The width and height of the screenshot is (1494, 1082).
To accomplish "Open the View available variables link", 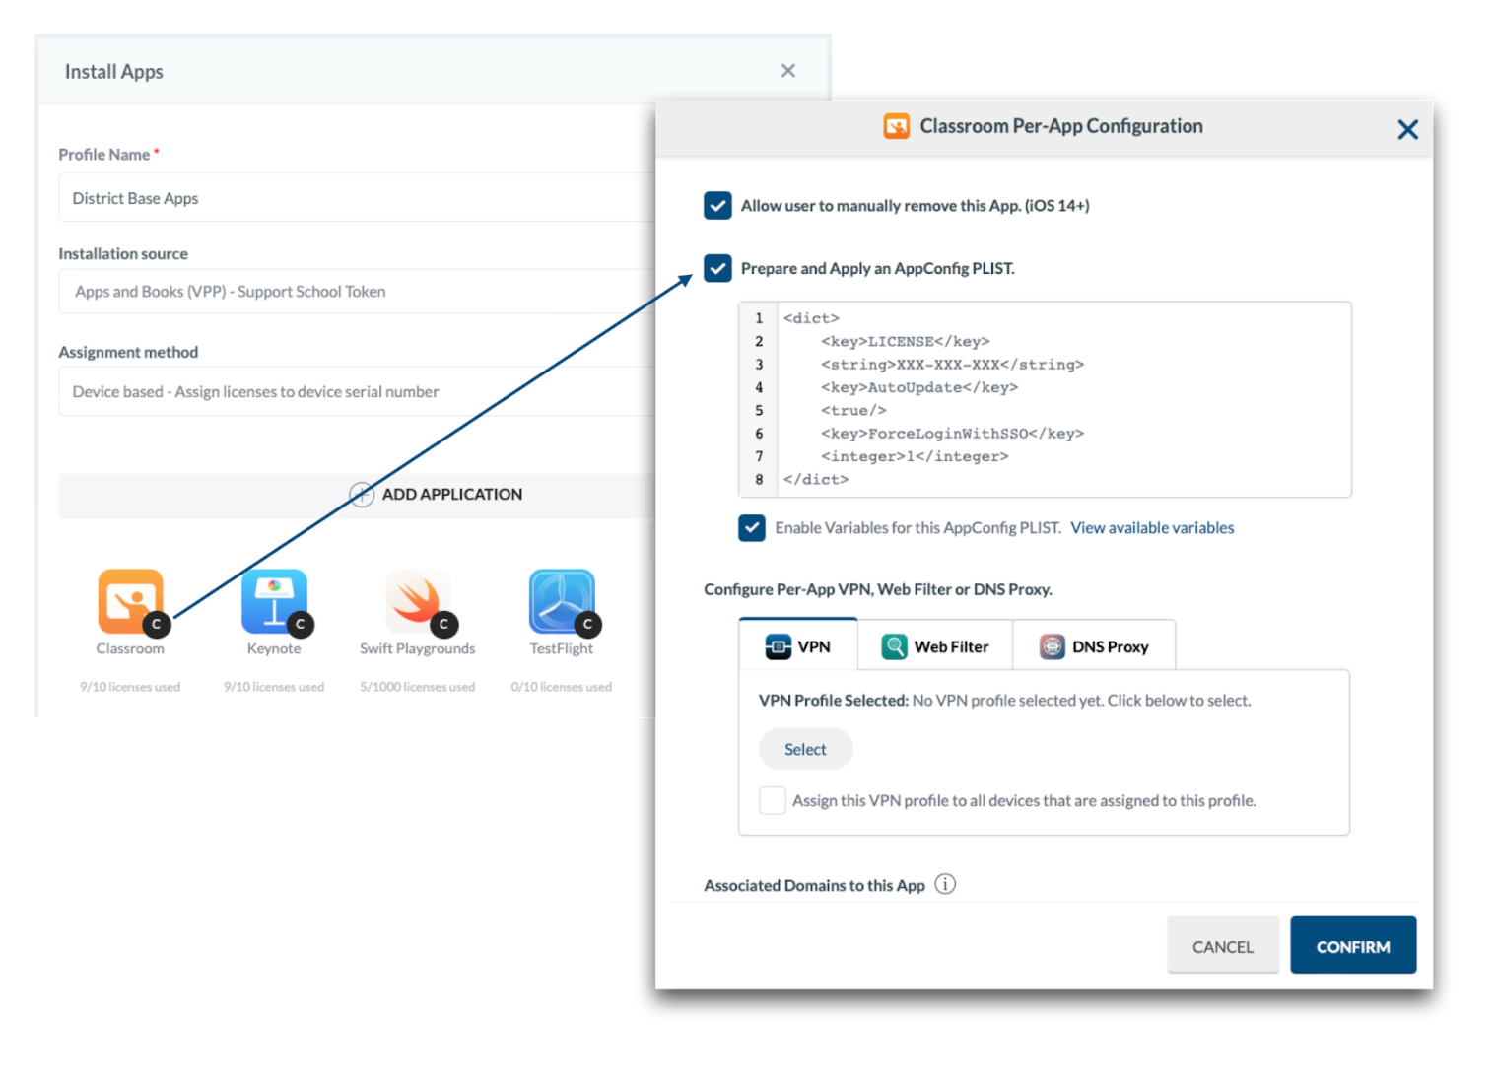I will (x=1152, y=528).
